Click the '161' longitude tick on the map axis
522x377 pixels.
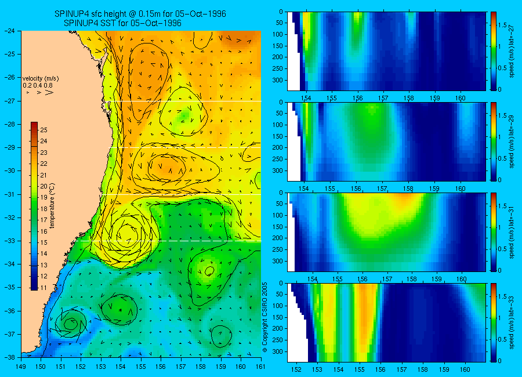click(x=260, y=367)
